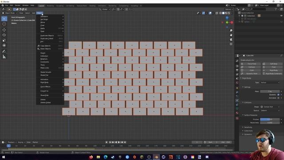Click the viewport zoom magnifier icon
This screenshot has height=160, width=284.
tap(231, 31)
